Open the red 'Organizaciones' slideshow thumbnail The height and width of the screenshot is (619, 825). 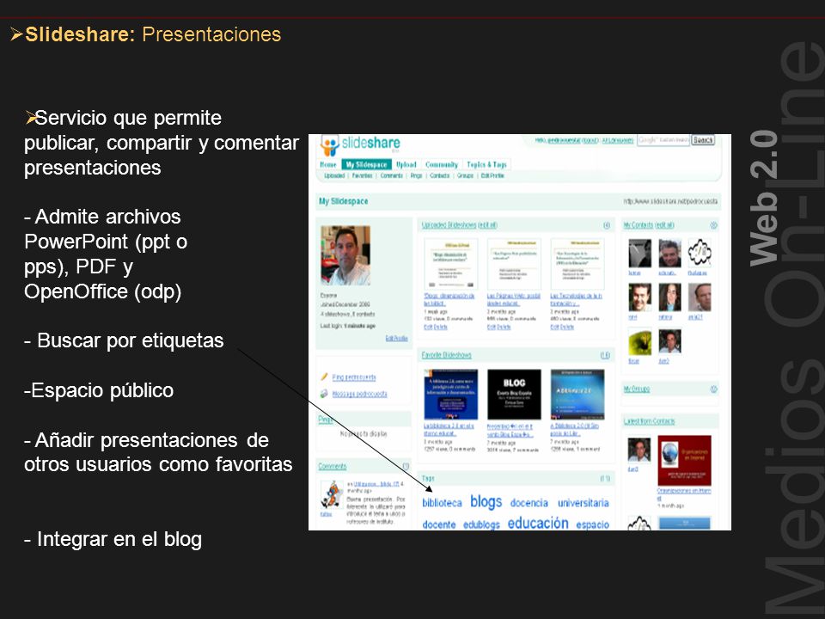(685, 461)
